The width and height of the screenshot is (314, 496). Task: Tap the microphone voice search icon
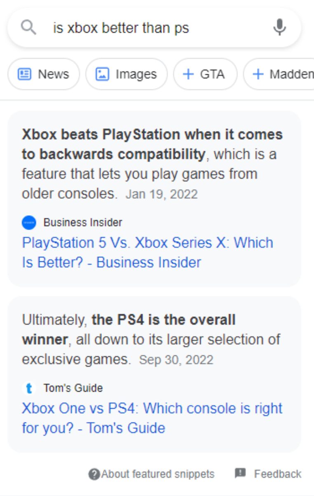pyautogui.click(x=279, y=28)
